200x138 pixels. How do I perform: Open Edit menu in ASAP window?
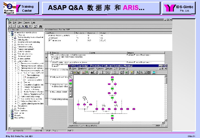(15, 23)
